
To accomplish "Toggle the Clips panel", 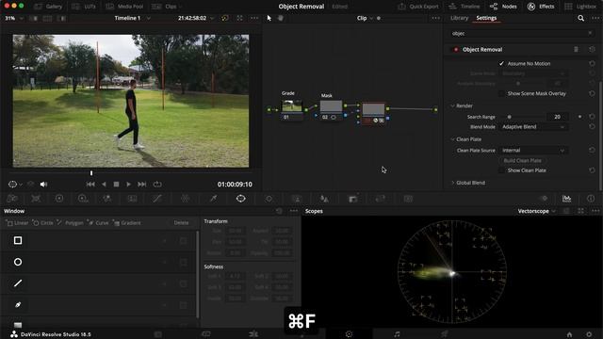I will pos(167,7).
